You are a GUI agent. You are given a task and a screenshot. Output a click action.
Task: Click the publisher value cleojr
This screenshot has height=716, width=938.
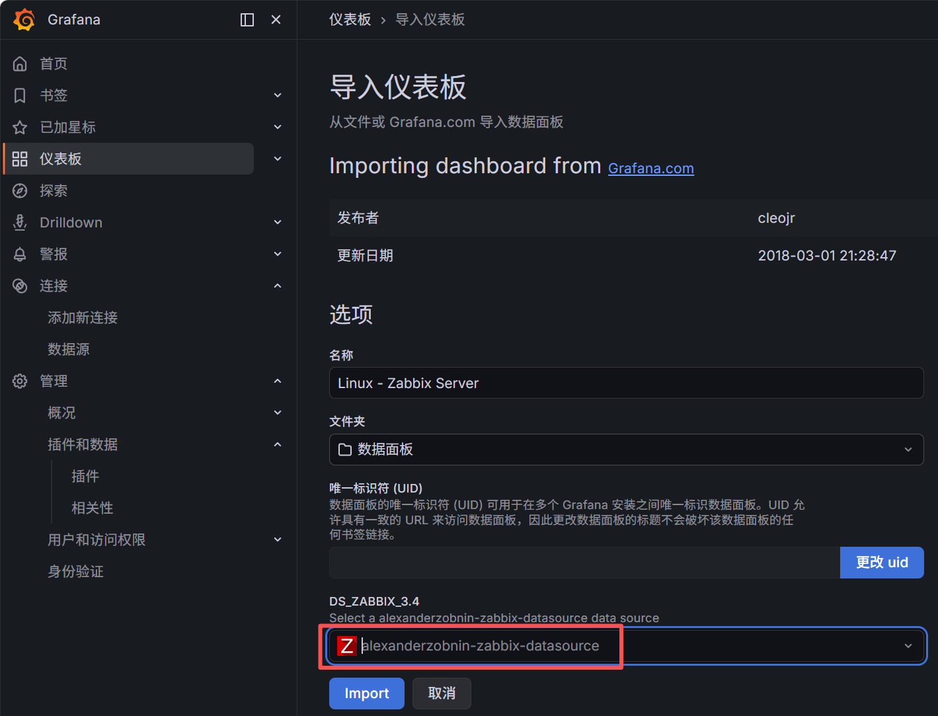[x=776, y=218]
